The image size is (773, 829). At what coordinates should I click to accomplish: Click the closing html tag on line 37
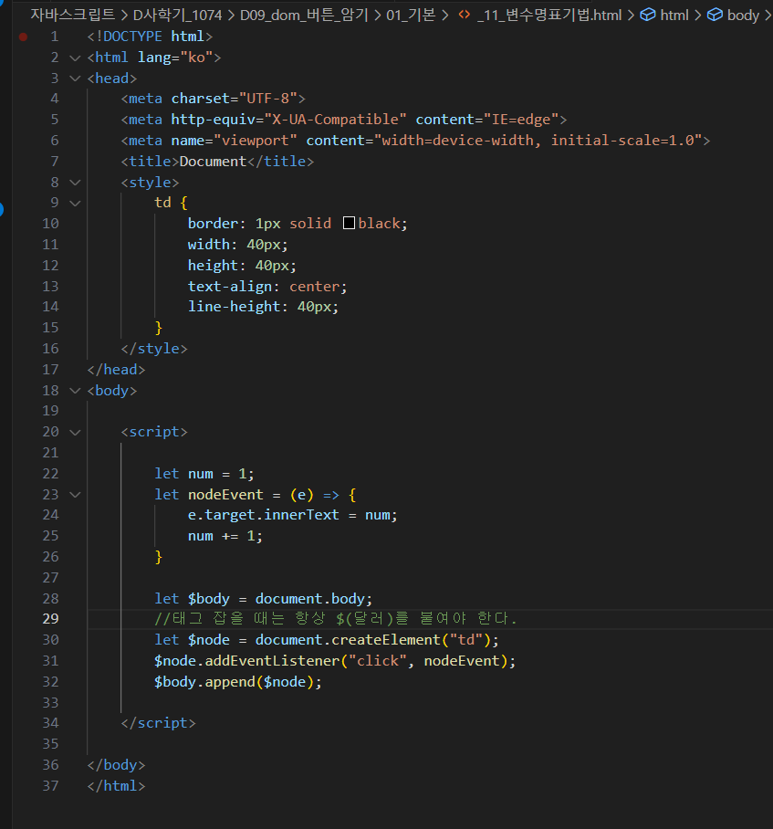click(x=116, y=786)
